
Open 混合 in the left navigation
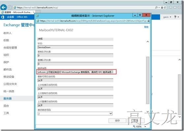coord(6,106)
